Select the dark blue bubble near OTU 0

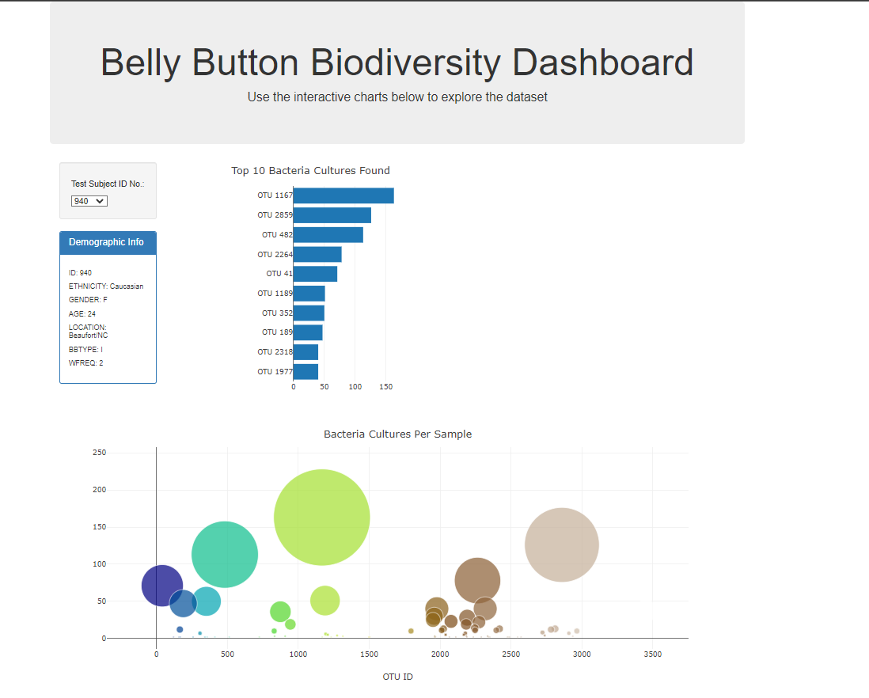tap(161, 586)
